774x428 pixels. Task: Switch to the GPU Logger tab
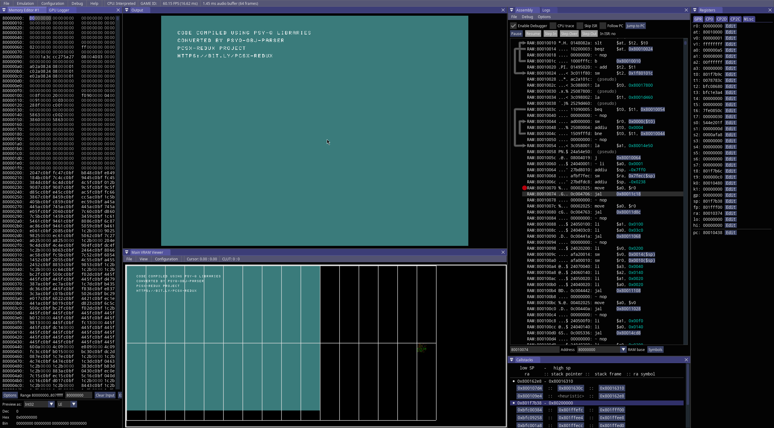point(59,10)
